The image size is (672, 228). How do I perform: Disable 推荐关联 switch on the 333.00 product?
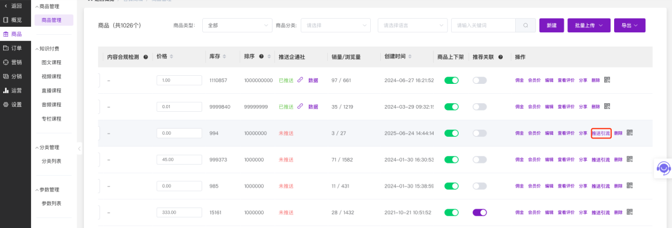[x=480, y=212]
